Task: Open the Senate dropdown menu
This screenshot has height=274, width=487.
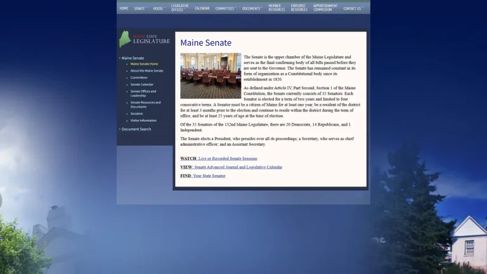Action: coord(140,8)
